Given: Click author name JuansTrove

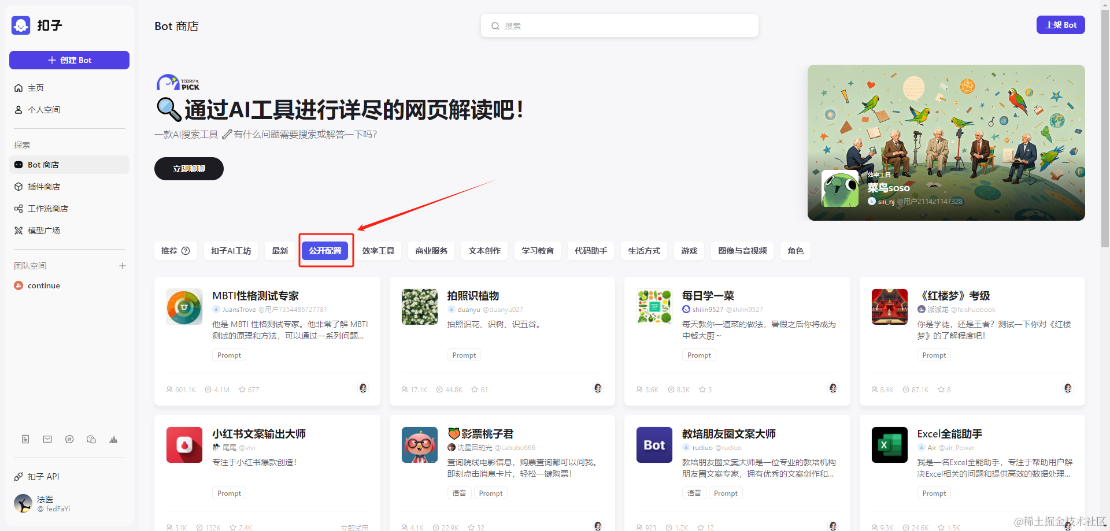Looking at the screenshot, I should [x=239, y=310].
